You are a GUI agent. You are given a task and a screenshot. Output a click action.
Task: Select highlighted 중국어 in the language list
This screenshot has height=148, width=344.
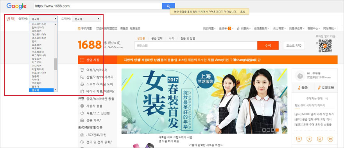click(42, 90)
